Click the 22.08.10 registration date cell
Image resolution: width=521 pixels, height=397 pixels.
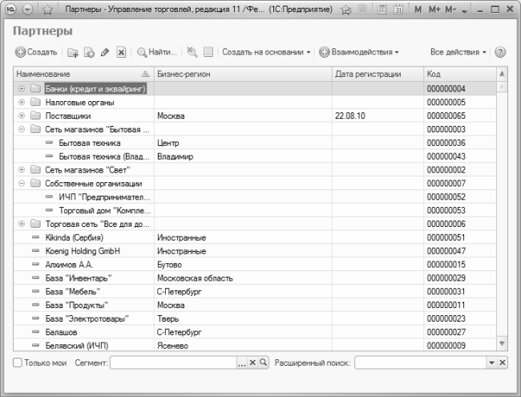(x=378, y=115)
